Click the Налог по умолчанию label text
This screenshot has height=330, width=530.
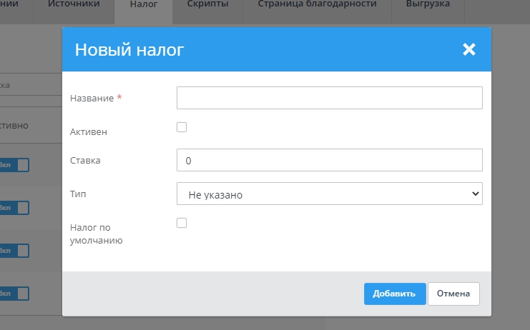click(x=97, y=234)
